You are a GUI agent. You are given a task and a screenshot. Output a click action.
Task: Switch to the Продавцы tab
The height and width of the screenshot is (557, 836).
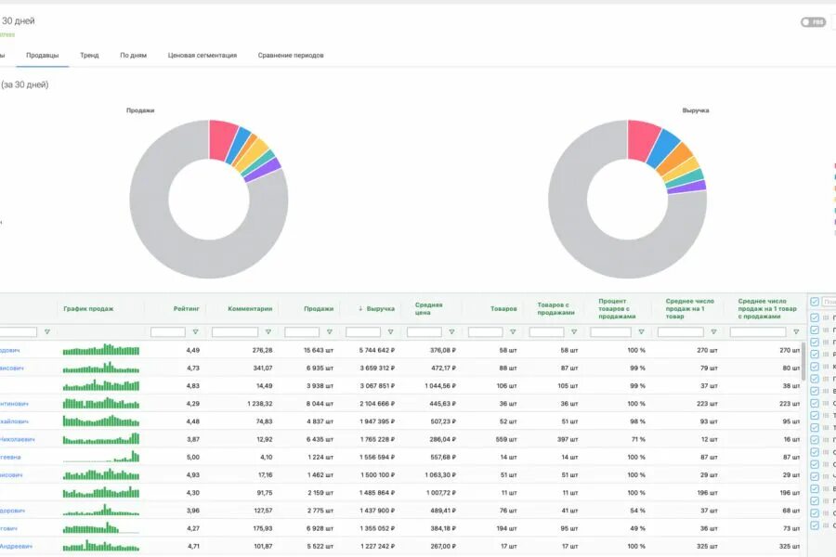click(43, 56)
